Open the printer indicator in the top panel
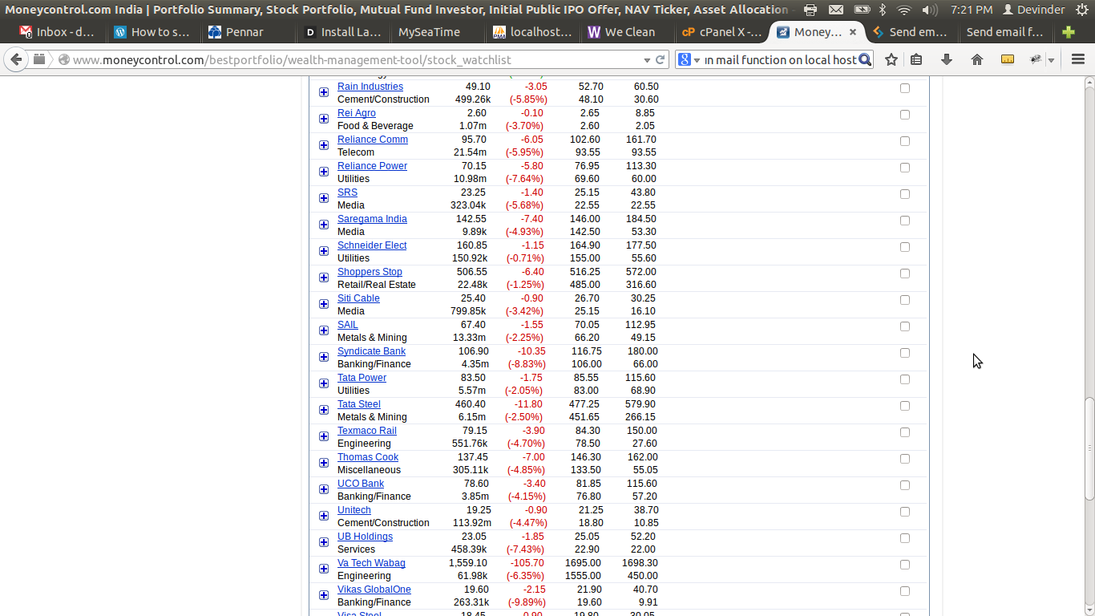1095x616 pixels. 810,10
